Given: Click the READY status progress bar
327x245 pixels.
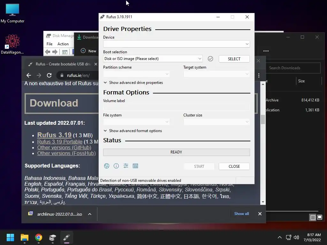Looking at the screenshot, I should click(176, 152).
